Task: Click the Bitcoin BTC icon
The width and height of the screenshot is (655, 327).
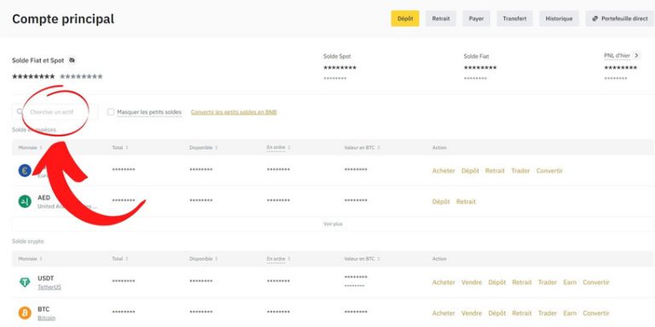Action: pos(25,313)
